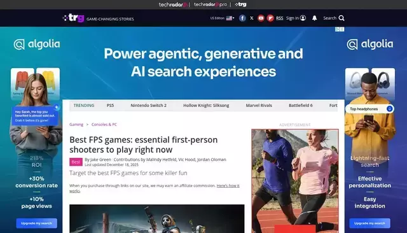Click the '+30% conversion rate' ad text

pyautogui.click(x=37, y=182)
